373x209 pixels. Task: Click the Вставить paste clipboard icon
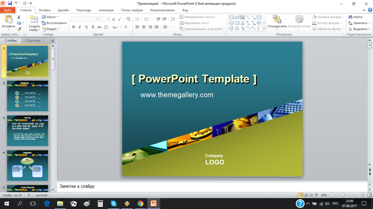[x=8, y=19]
